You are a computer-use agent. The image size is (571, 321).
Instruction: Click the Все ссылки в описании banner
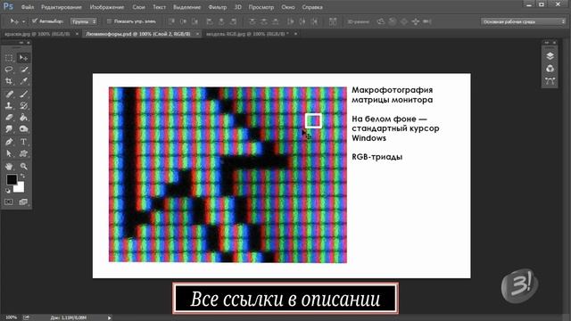click(285, 299)
